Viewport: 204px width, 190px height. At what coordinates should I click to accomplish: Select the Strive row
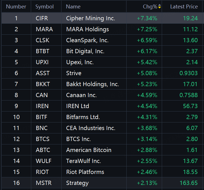[74, 73]
